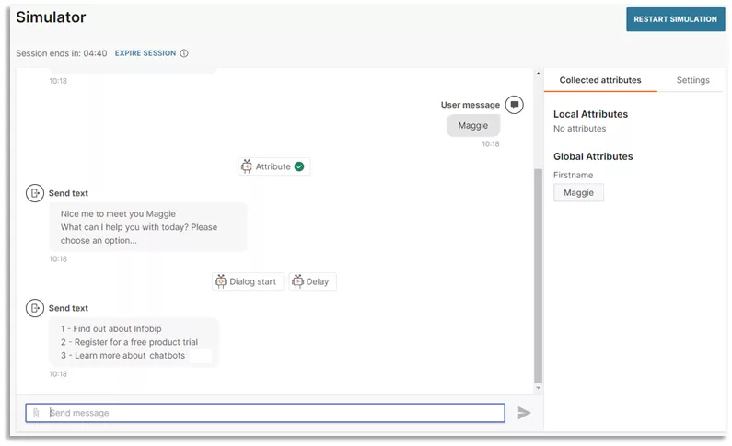Click the Dialog start bot icon
The width and height of the screenshot is (732, 446).
point(221,281)
